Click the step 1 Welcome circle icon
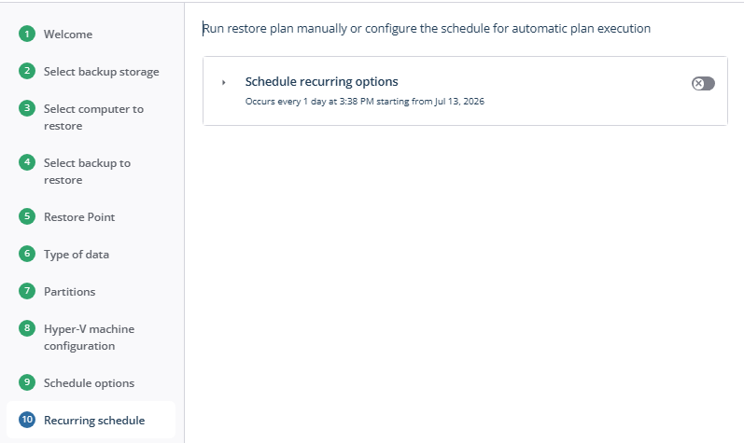Image resolution: width=744 pixels, height=443 pixels. 27,34
